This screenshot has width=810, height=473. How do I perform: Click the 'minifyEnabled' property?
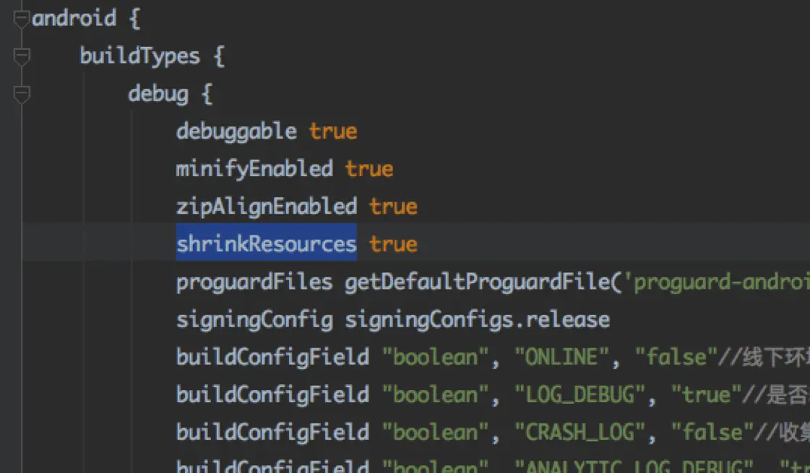(x=254, y=169)
